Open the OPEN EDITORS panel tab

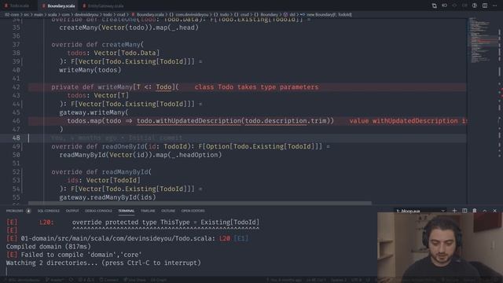click(x=193, y=211)
